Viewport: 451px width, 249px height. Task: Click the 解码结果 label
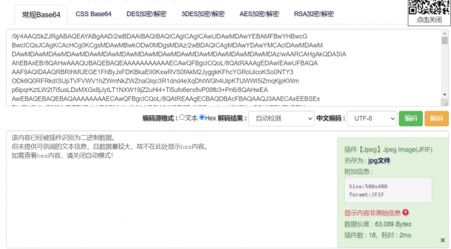click(232, 118)
